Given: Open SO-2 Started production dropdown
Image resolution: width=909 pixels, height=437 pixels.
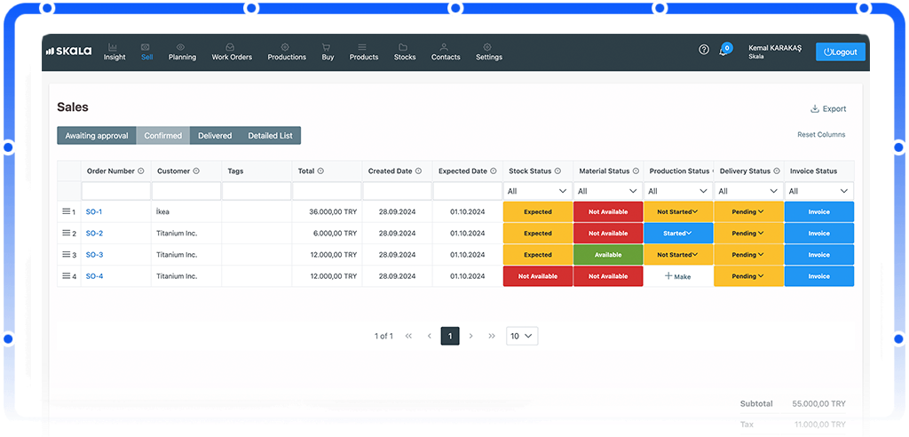Looking at the screenshot, I should [x=678, y=234].
